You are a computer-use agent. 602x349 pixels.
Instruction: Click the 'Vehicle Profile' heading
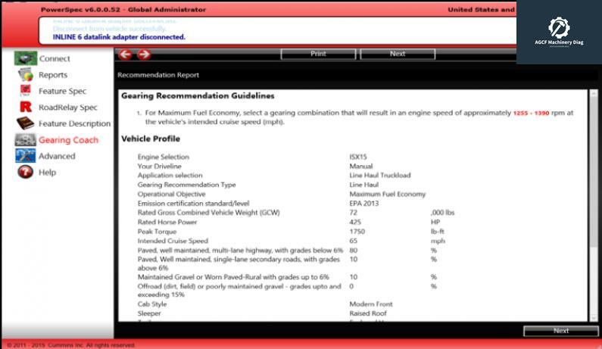click(x=151, y=139)
